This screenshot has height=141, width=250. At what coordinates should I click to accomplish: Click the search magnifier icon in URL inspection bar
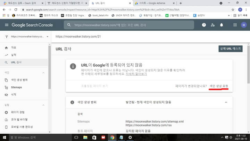[x=69, y=25]
